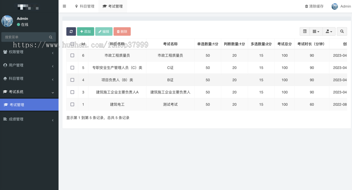Click 建筑电工 subject cell
352x190 pixels.
pos(117,104)
